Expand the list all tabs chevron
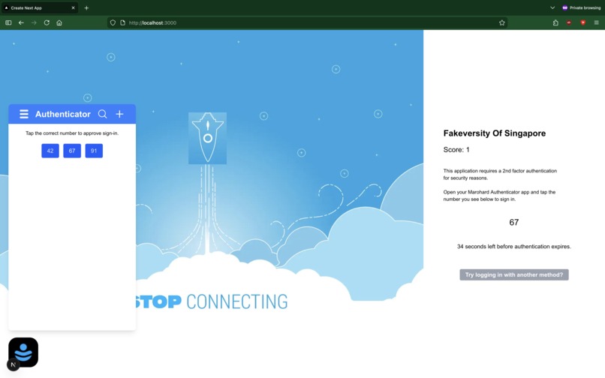The width and height of the screenshot is (605, 378). tap(552, 7)
